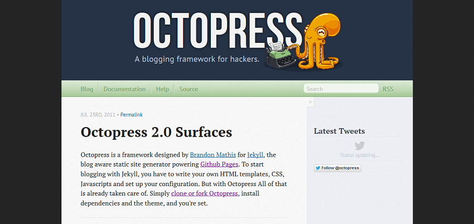Click the tagline "A blogging framework for hackers."

[197, 59]
